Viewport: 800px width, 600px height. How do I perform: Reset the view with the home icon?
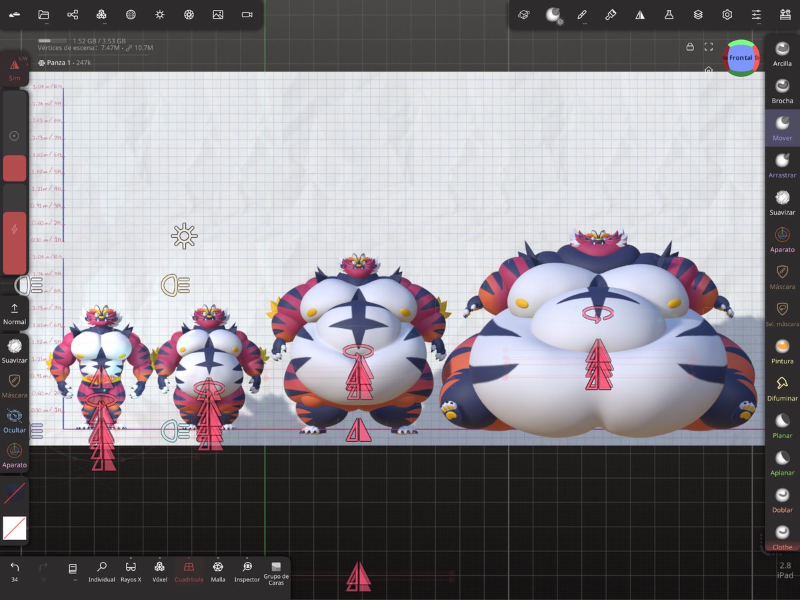coord(709,69)
